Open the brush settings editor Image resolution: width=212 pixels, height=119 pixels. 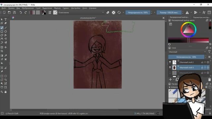pos(50,13)
